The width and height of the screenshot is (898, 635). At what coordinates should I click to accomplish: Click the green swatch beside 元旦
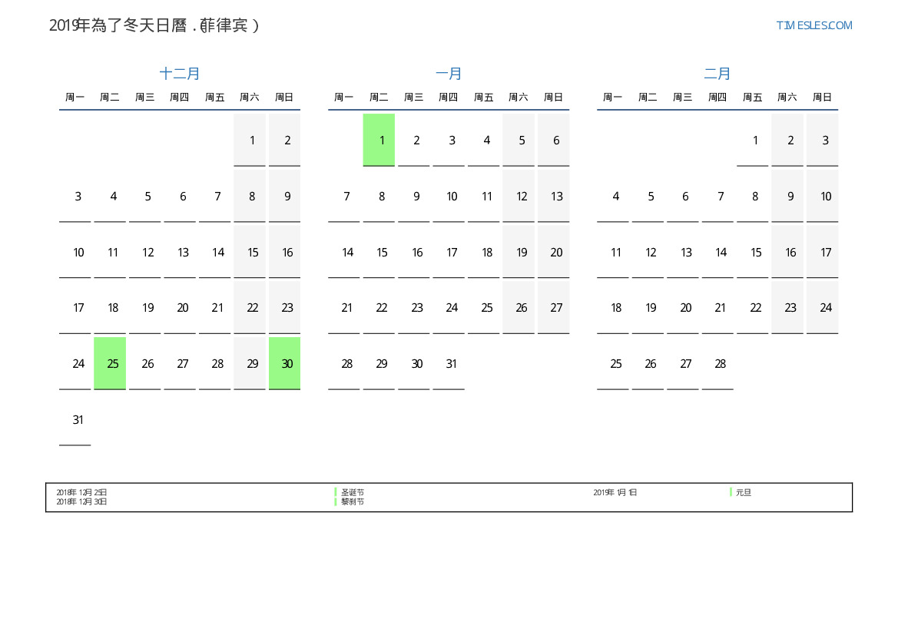click(731, 492)
